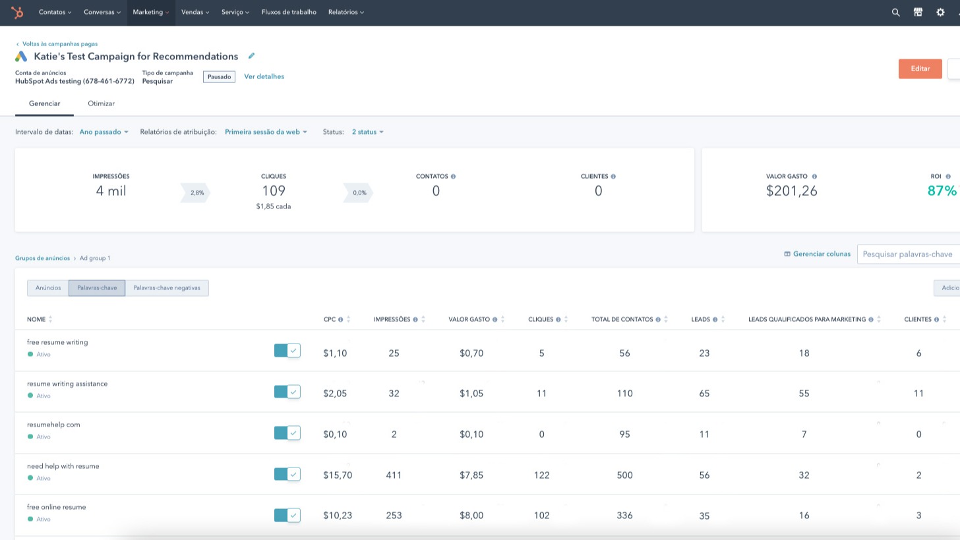Toggle off 'resumehelp com' keyword
The height and width of the screenshot is (540, 960).
coord(287,433)
